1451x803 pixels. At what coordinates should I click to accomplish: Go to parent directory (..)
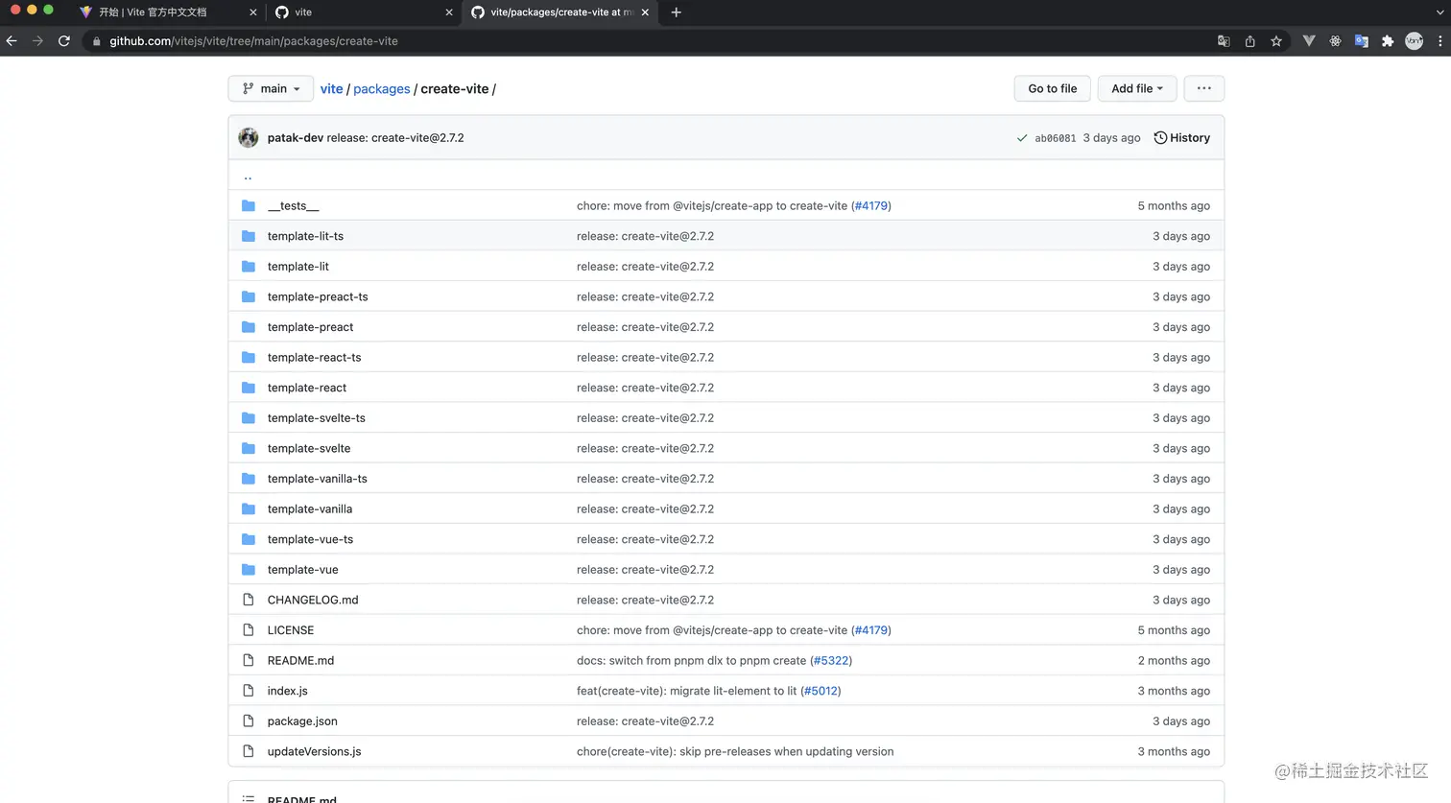pyautogui.click(x=248, y=177)
